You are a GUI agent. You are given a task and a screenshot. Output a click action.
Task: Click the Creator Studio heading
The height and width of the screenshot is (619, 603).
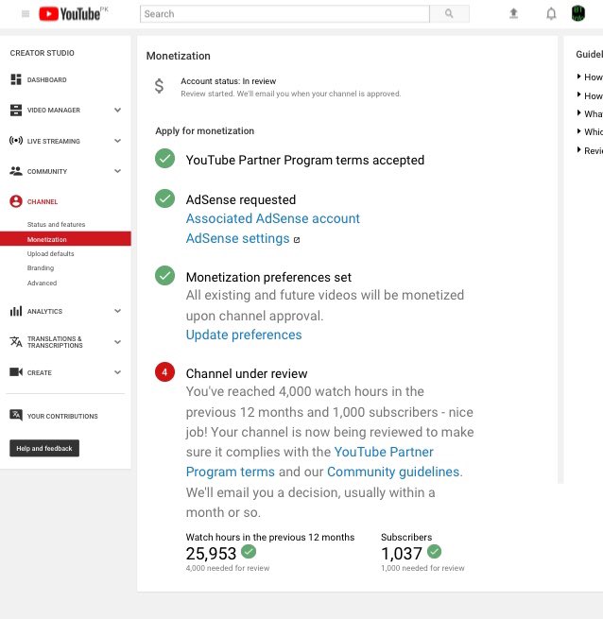point(42,53)
